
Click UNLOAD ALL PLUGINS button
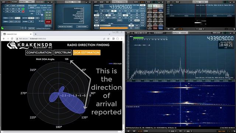[65, 27]
